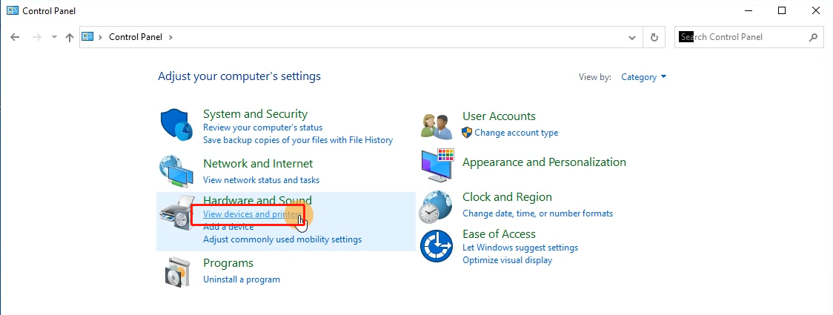
Task: Click the Control Panel icon in the address bar
Action: (87, 36)
